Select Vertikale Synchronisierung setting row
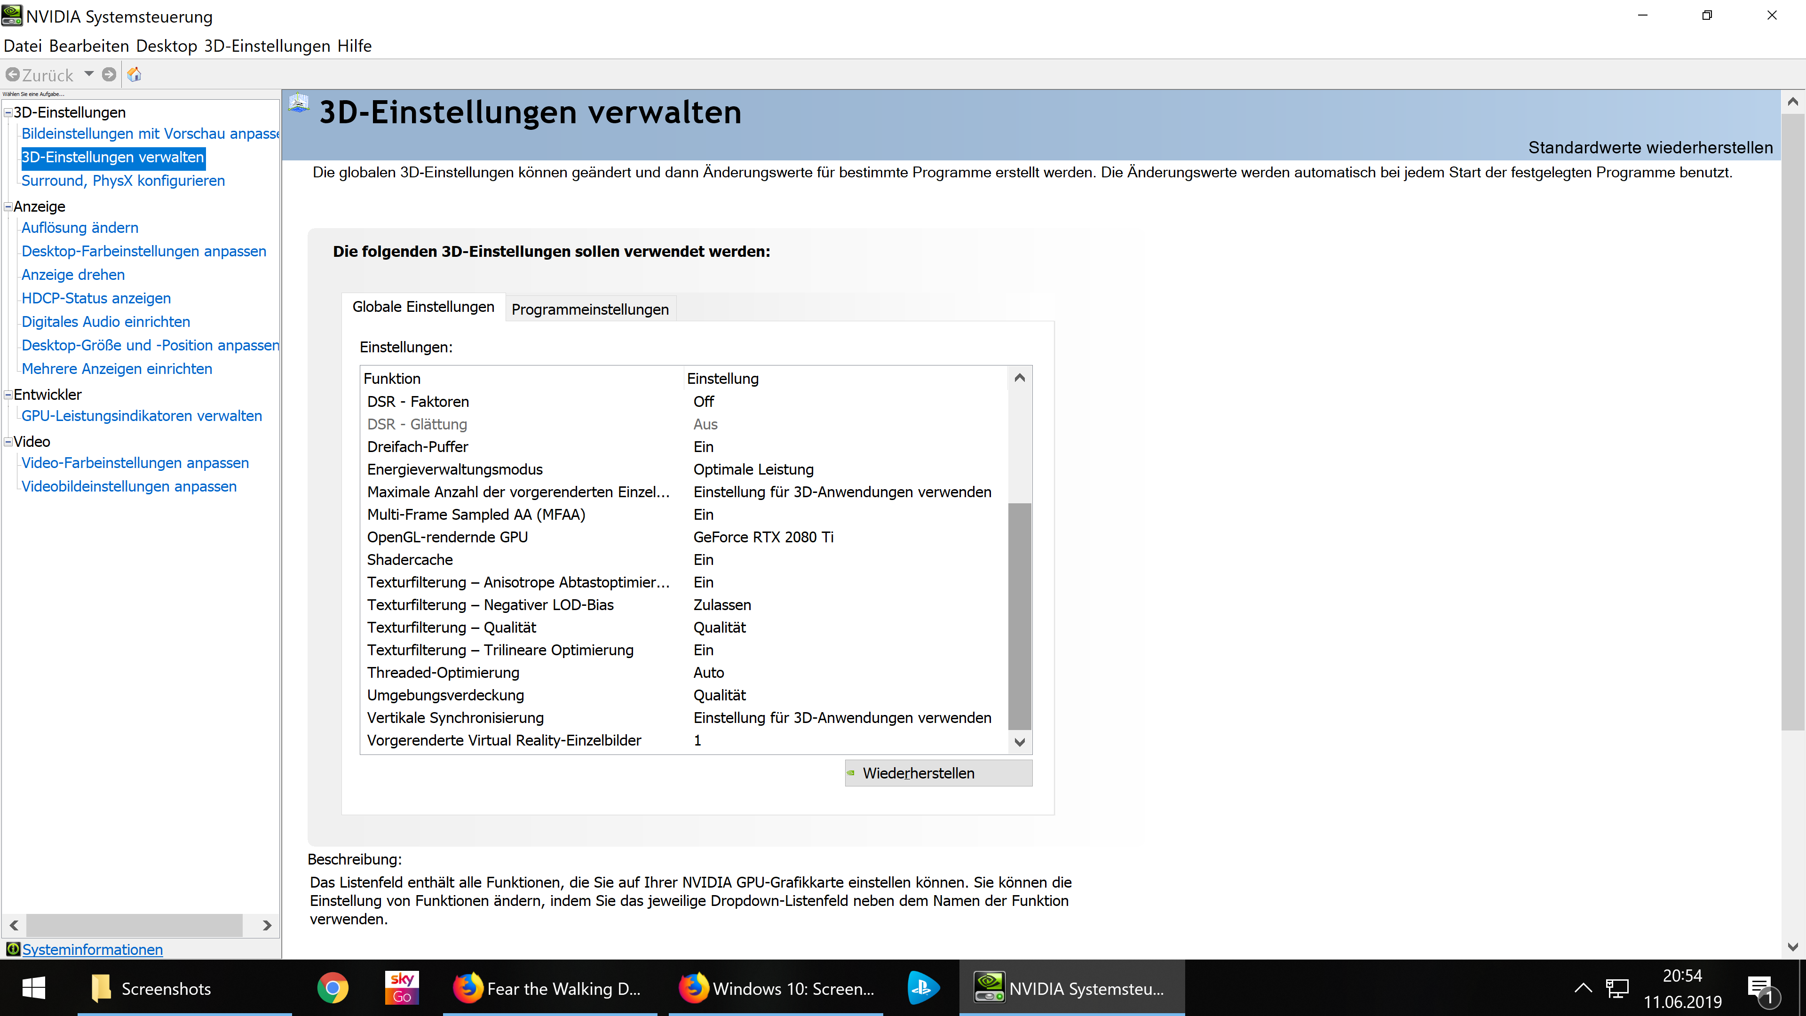The width and height of the screenshot is (1806, 1016). [456, 717]
